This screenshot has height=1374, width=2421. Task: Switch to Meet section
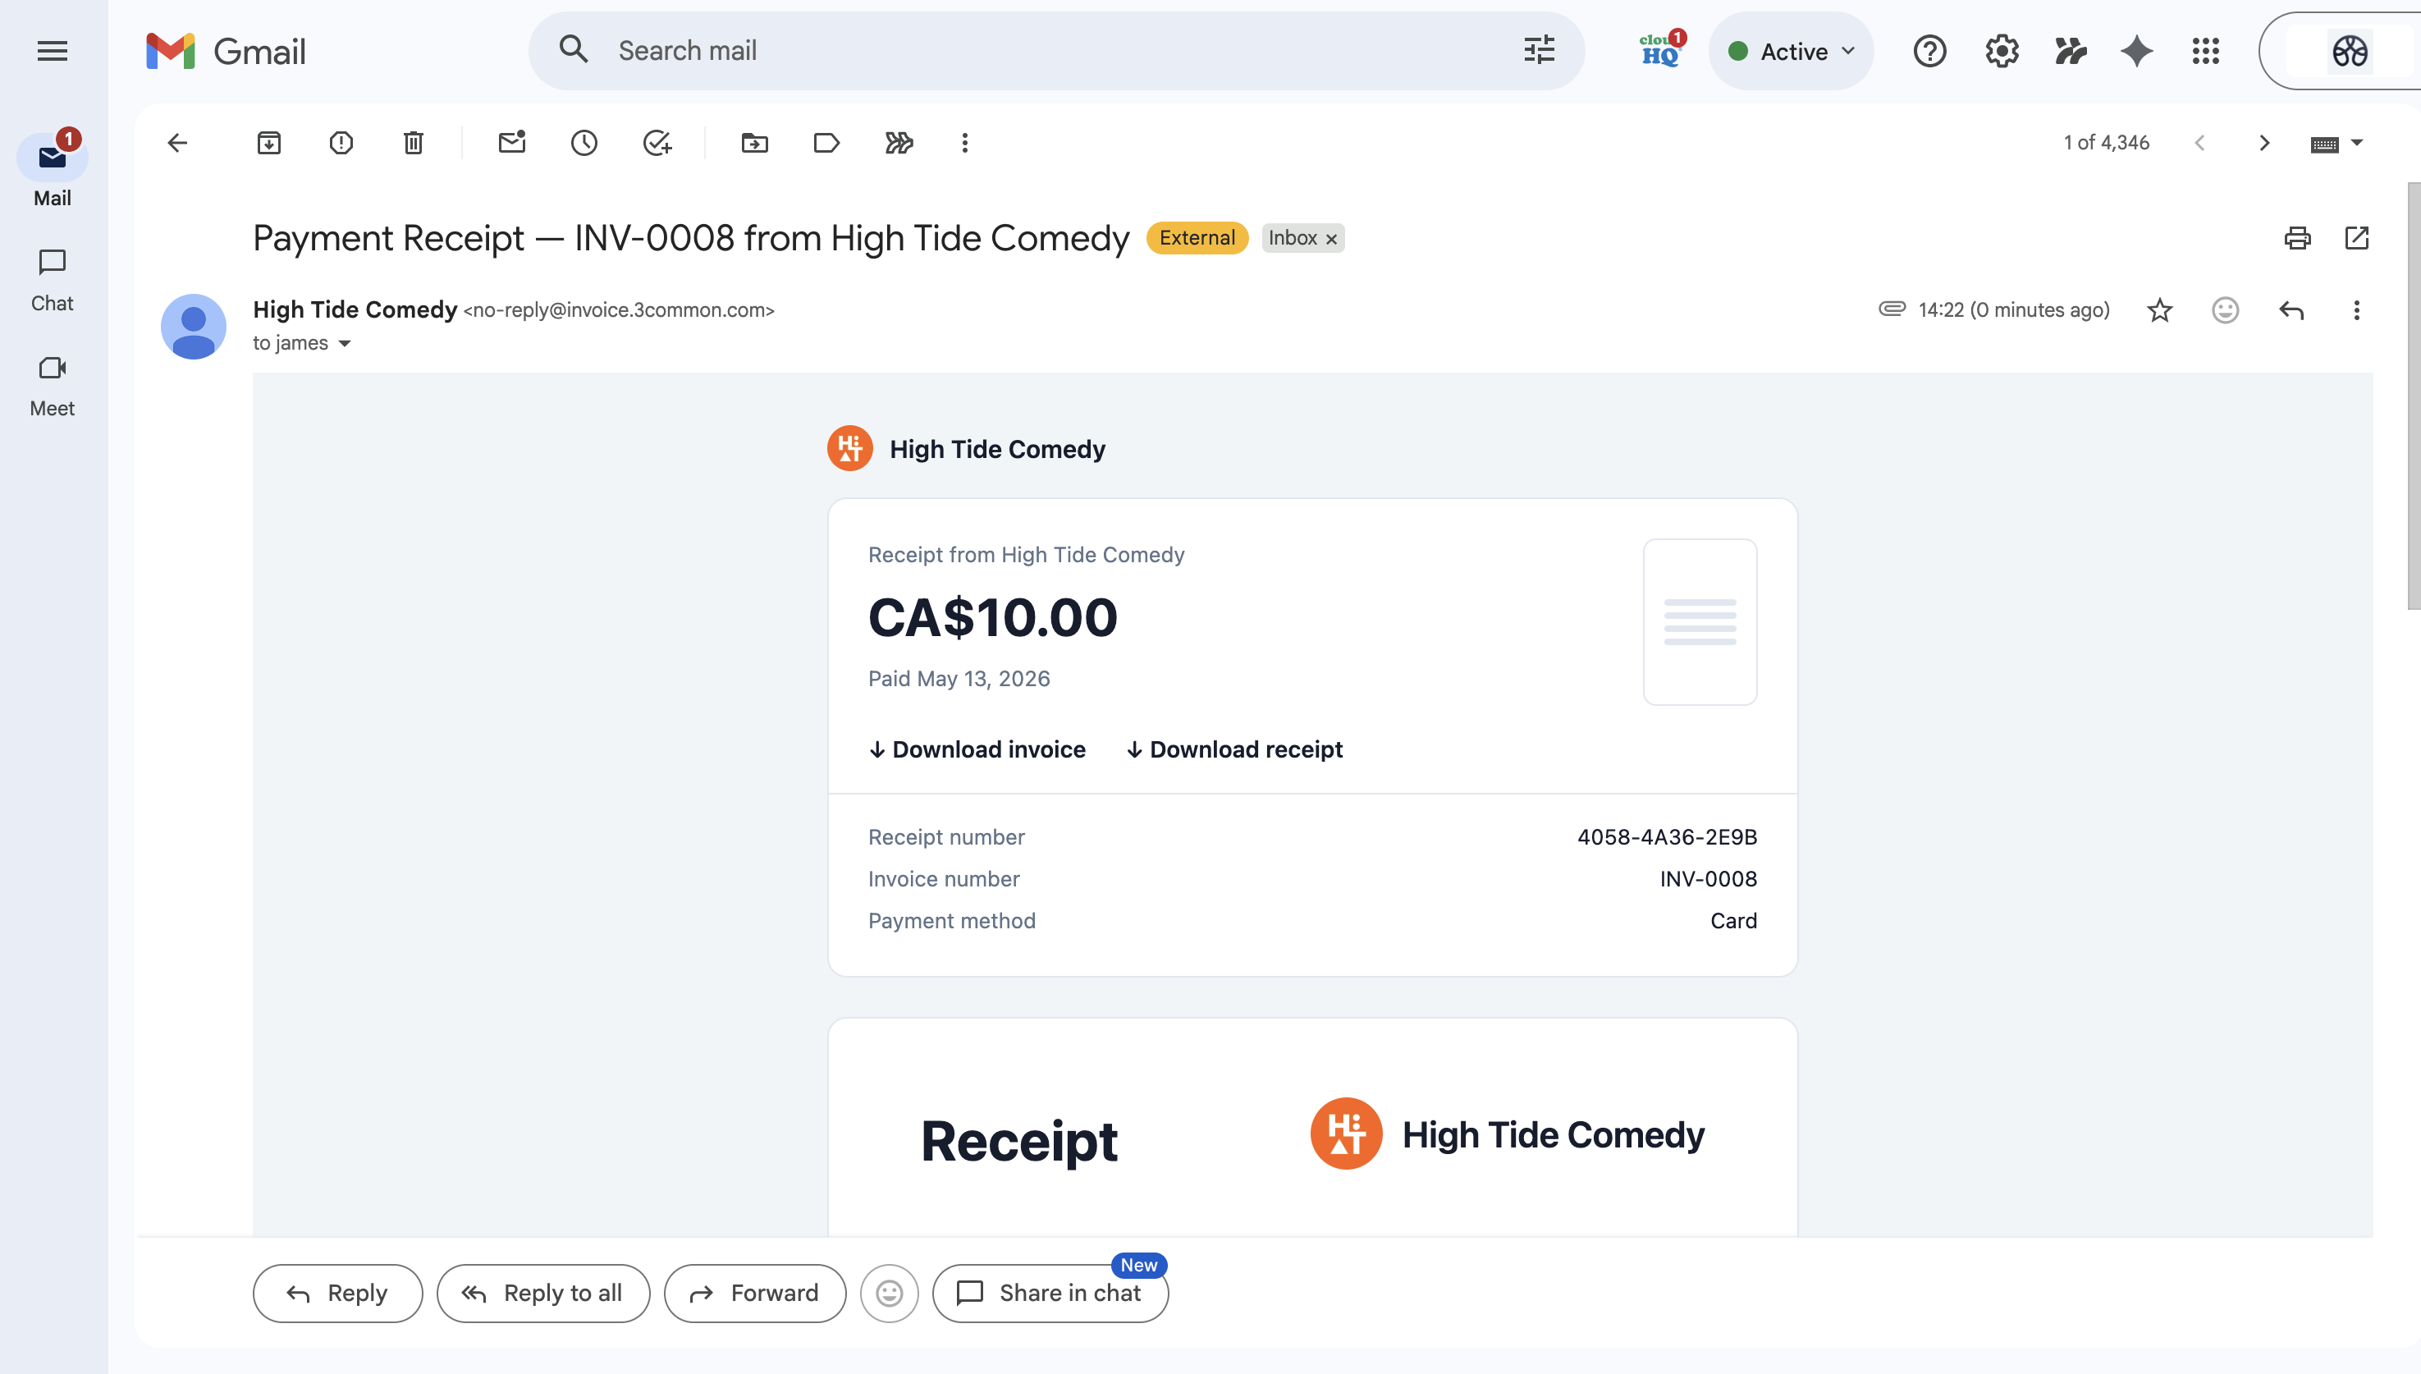pos(52,386)
